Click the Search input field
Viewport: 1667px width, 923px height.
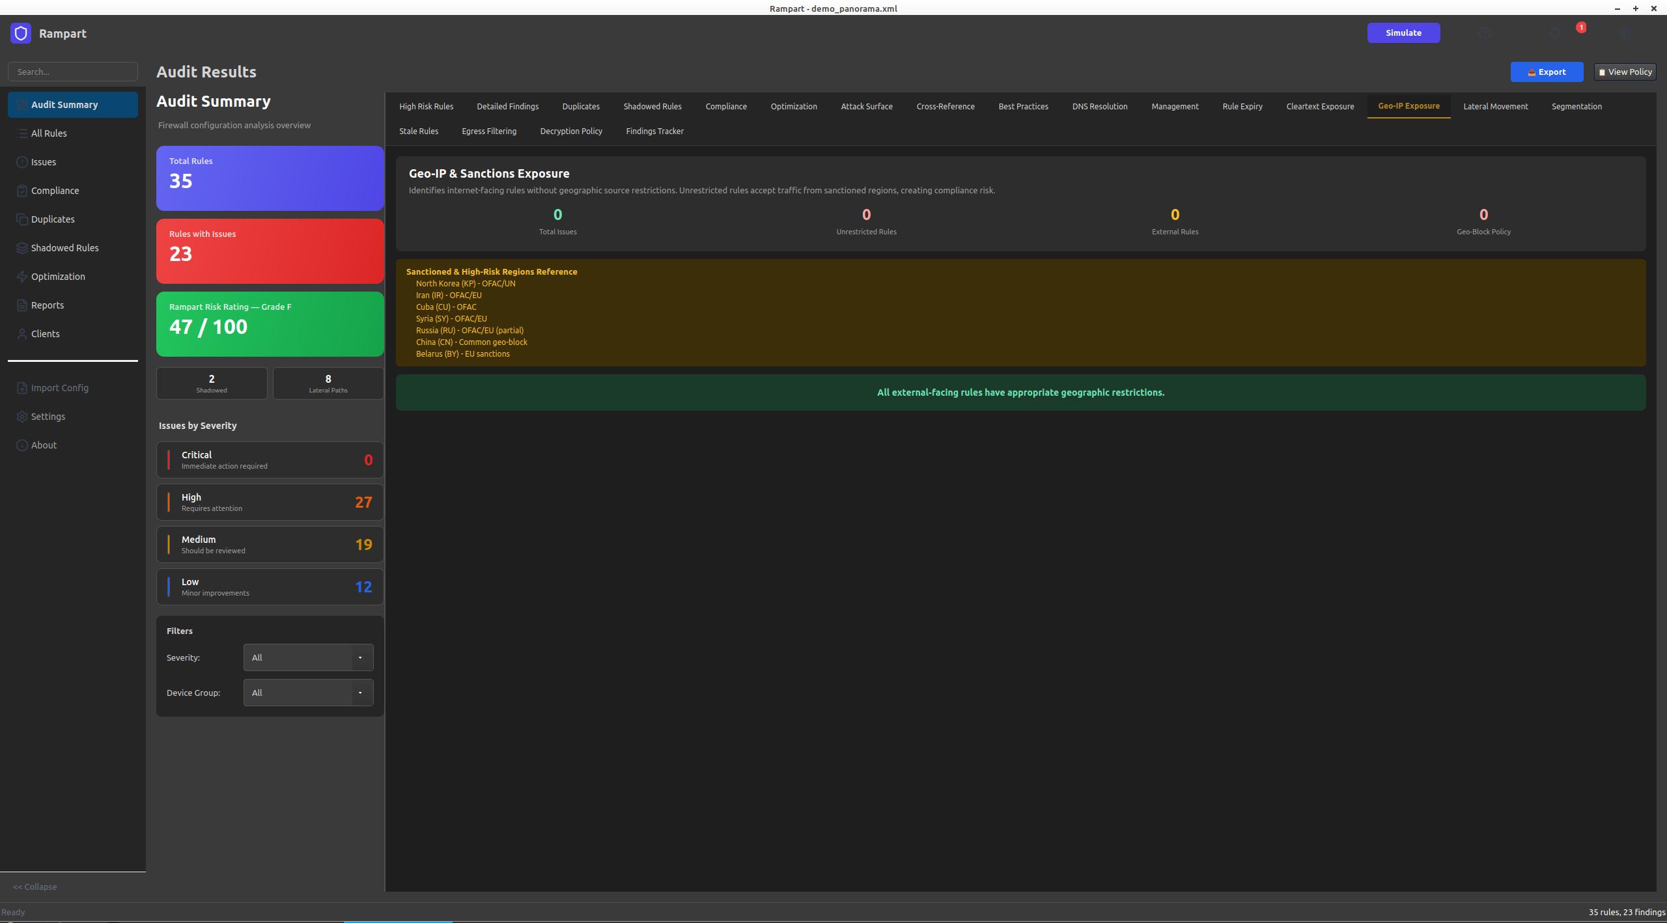click(73, 72)
